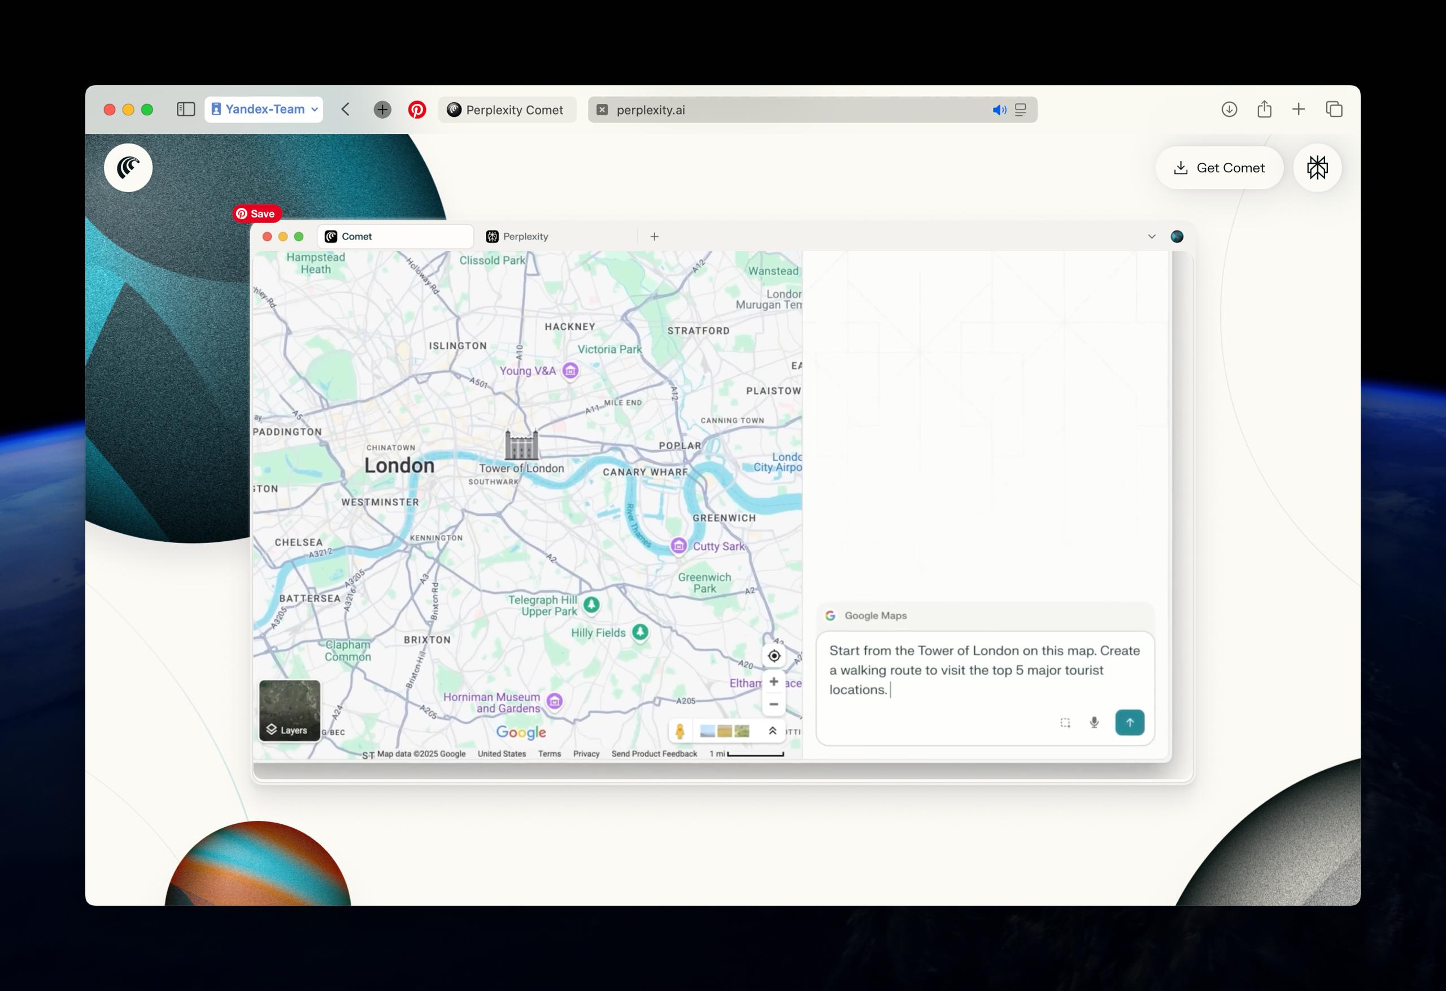Submit the prompt with the arrow button
The image size is (1446, 991).
click(1129, 723)
